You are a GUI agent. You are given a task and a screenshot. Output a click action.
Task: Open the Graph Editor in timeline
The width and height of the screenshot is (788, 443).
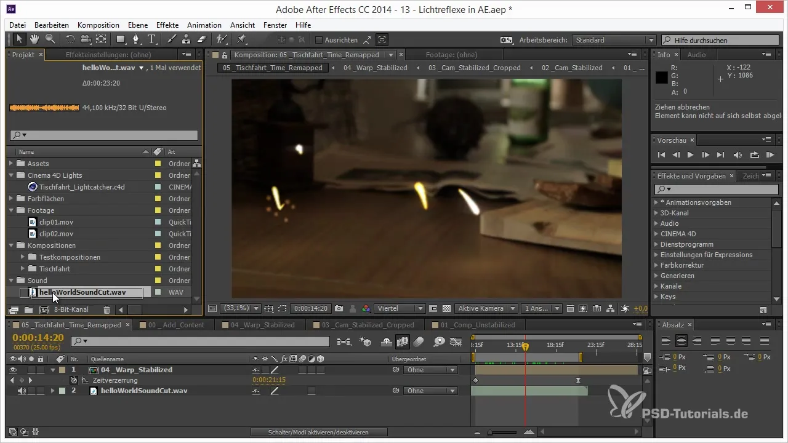point(456,341)
